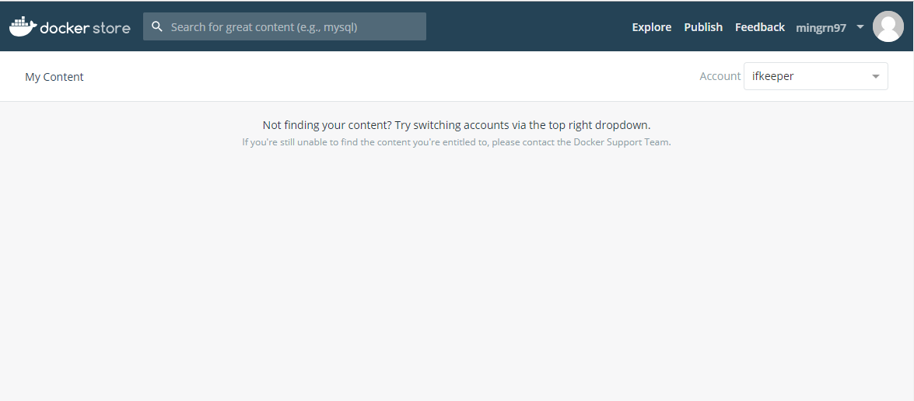The height and width of the screenshot is (401, 914).
Task: Click the Account label
Action: (720, 76)
